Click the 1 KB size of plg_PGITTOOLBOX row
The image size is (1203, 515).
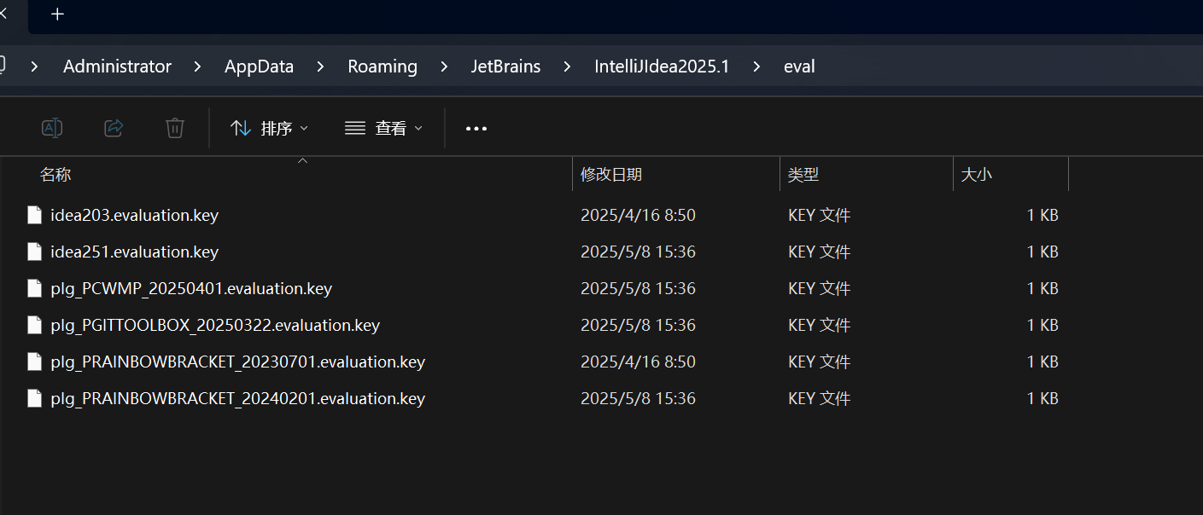click(1042, 326)
